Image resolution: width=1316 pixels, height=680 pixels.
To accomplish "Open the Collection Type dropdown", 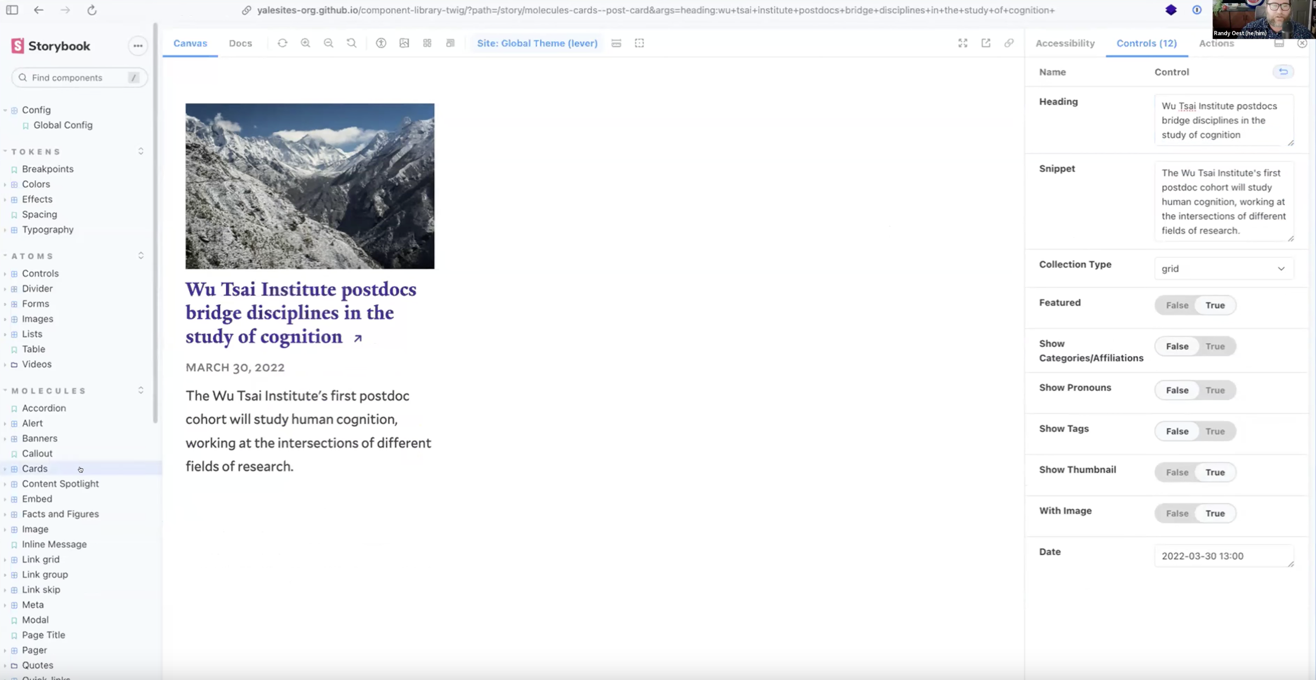I will (1224, 269).
